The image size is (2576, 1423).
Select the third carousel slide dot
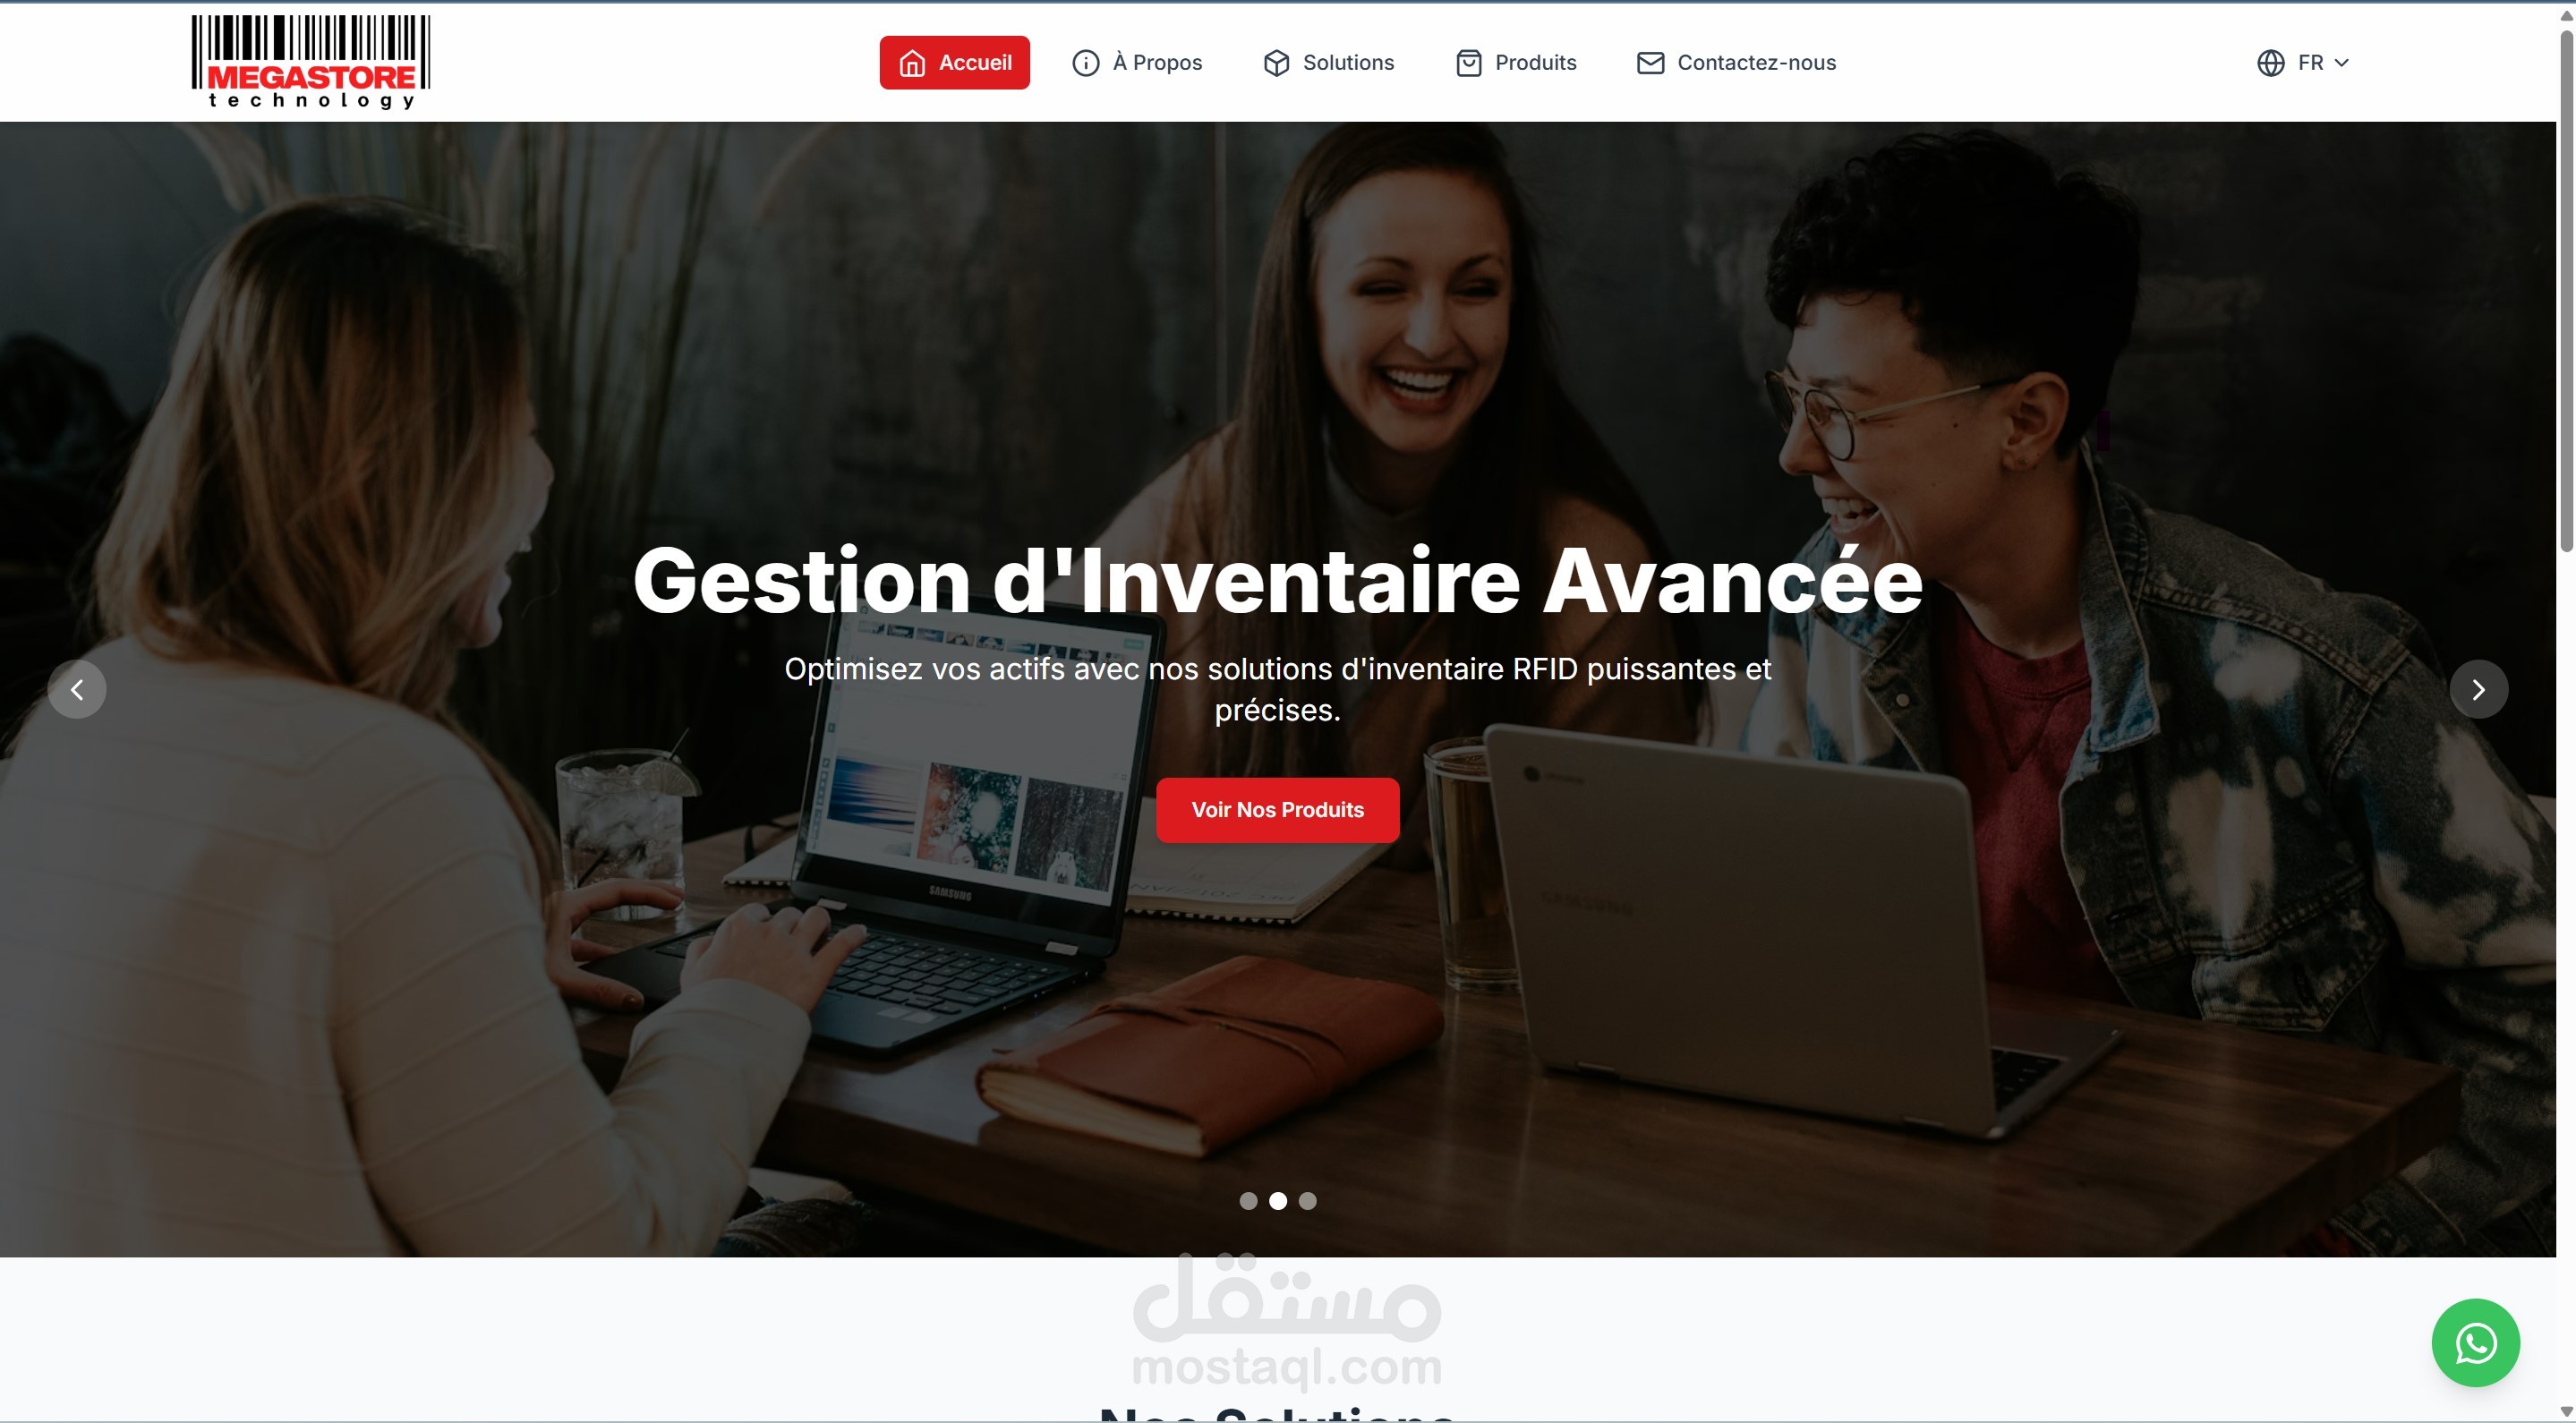point(1307,1200)
